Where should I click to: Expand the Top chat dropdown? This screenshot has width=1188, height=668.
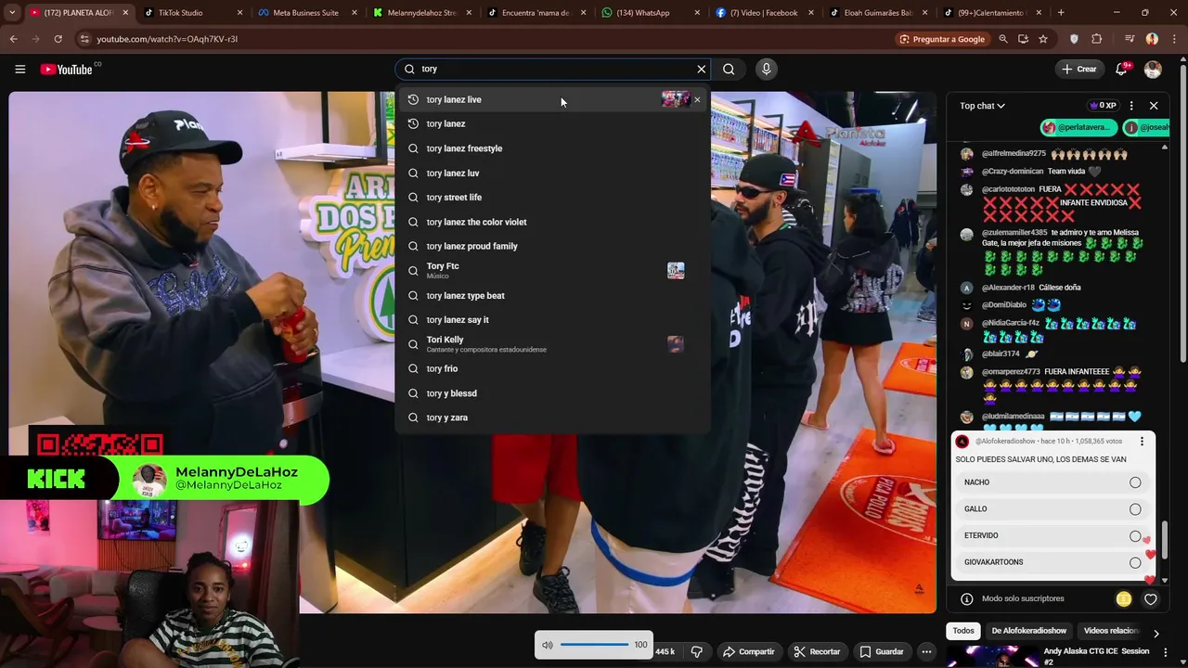pyautogui.click(x=982, y=106)
